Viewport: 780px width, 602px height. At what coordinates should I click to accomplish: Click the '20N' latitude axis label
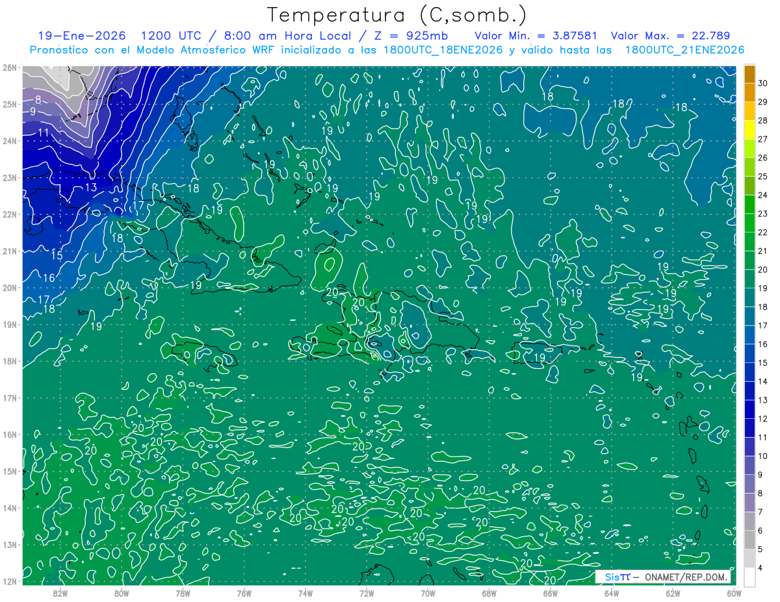tap(10, 288)
